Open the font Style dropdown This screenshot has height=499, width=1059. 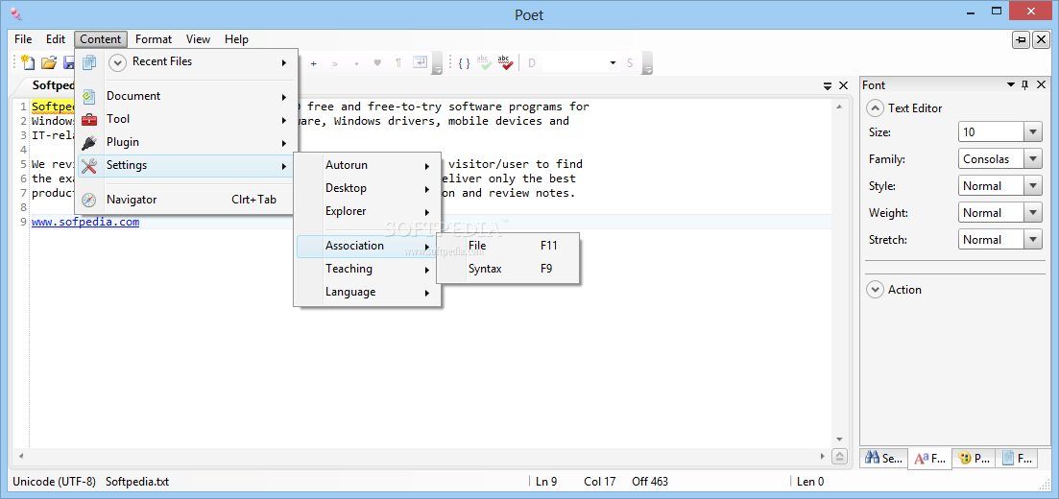1033,186
